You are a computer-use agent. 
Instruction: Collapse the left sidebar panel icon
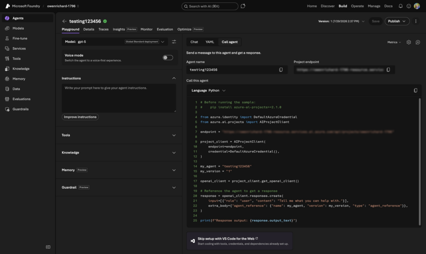tap(48, 247)
